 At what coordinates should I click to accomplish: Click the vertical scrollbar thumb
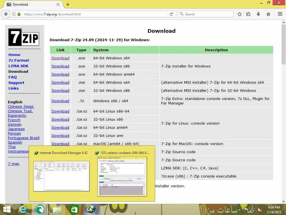pos(283,45)
